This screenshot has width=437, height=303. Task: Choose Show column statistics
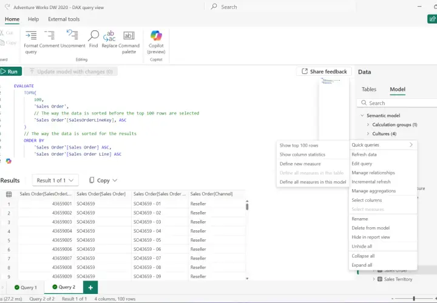coord(302,155)
